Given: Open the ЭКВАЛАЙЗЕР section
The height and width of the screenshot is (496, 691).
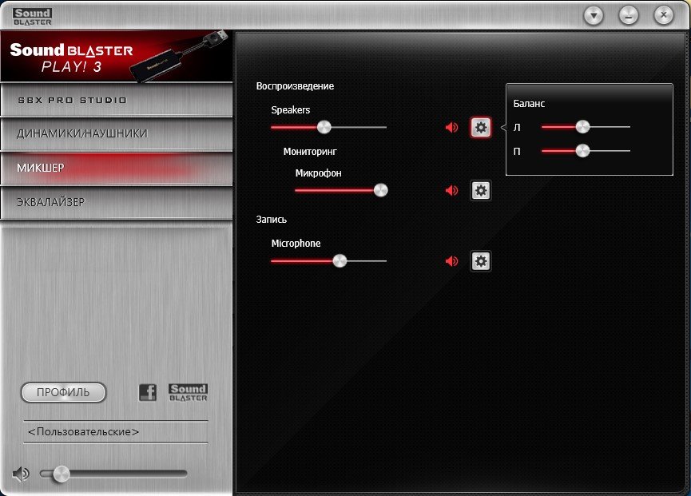Looking at the screenshot, I should click(117, 202).
